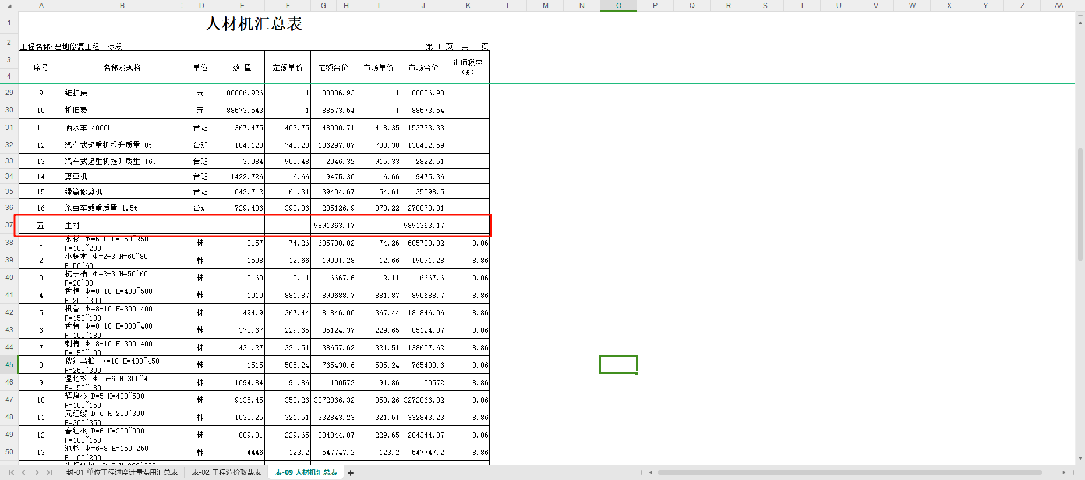Click 定额合价 value 3272866.32

tap(334, 400)
